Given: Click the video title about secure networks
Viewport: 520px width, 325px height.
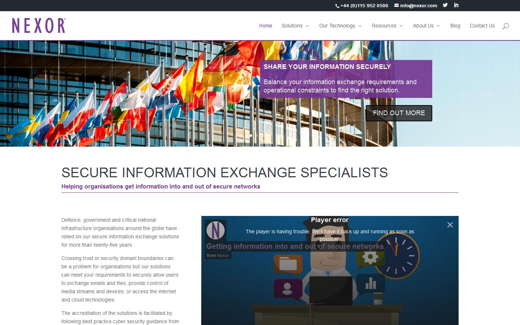Looking at the screenshot, I should [x=295, y=246].
